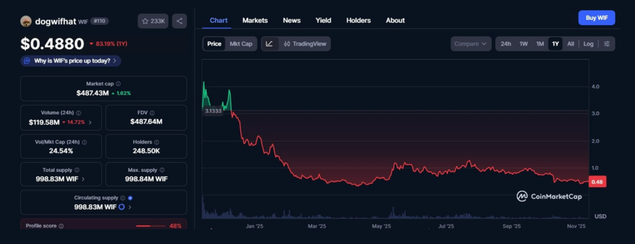Switch chart to Mkt Cap view
This screenshot has height=244, width=635.
(241, 44)
